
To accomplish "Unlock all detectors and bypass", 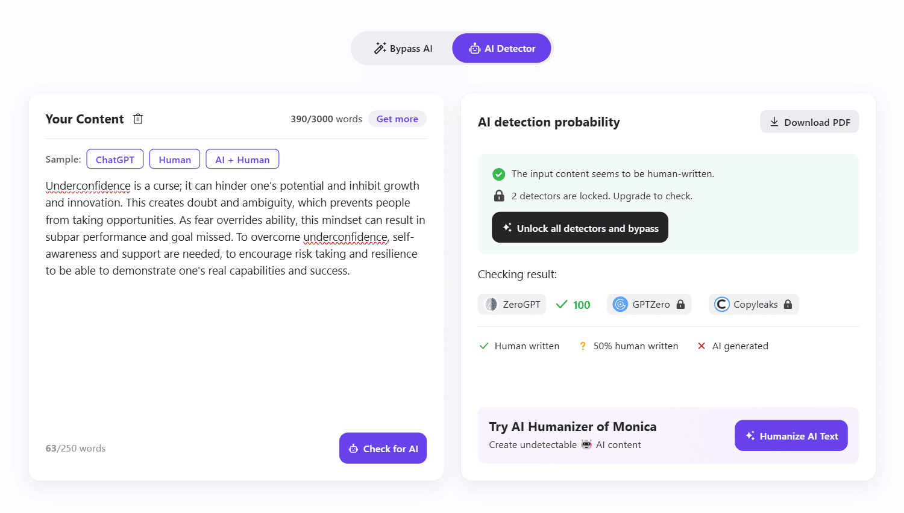I will 580,228.
